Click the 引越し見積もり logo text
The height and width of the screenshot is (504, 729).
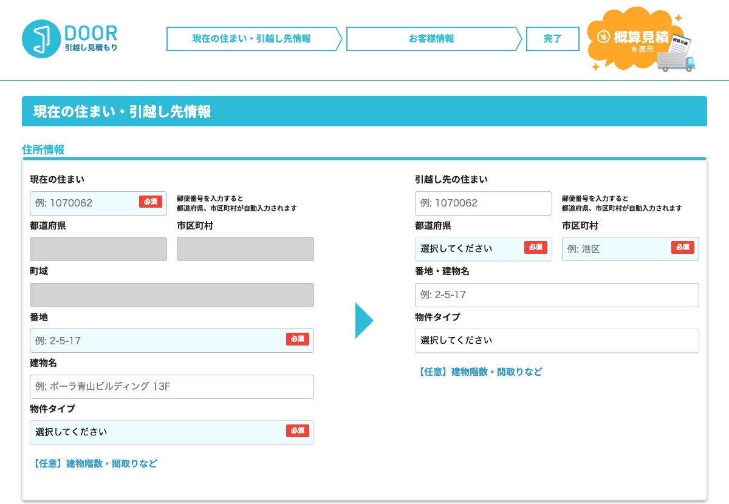pos(91,47)
